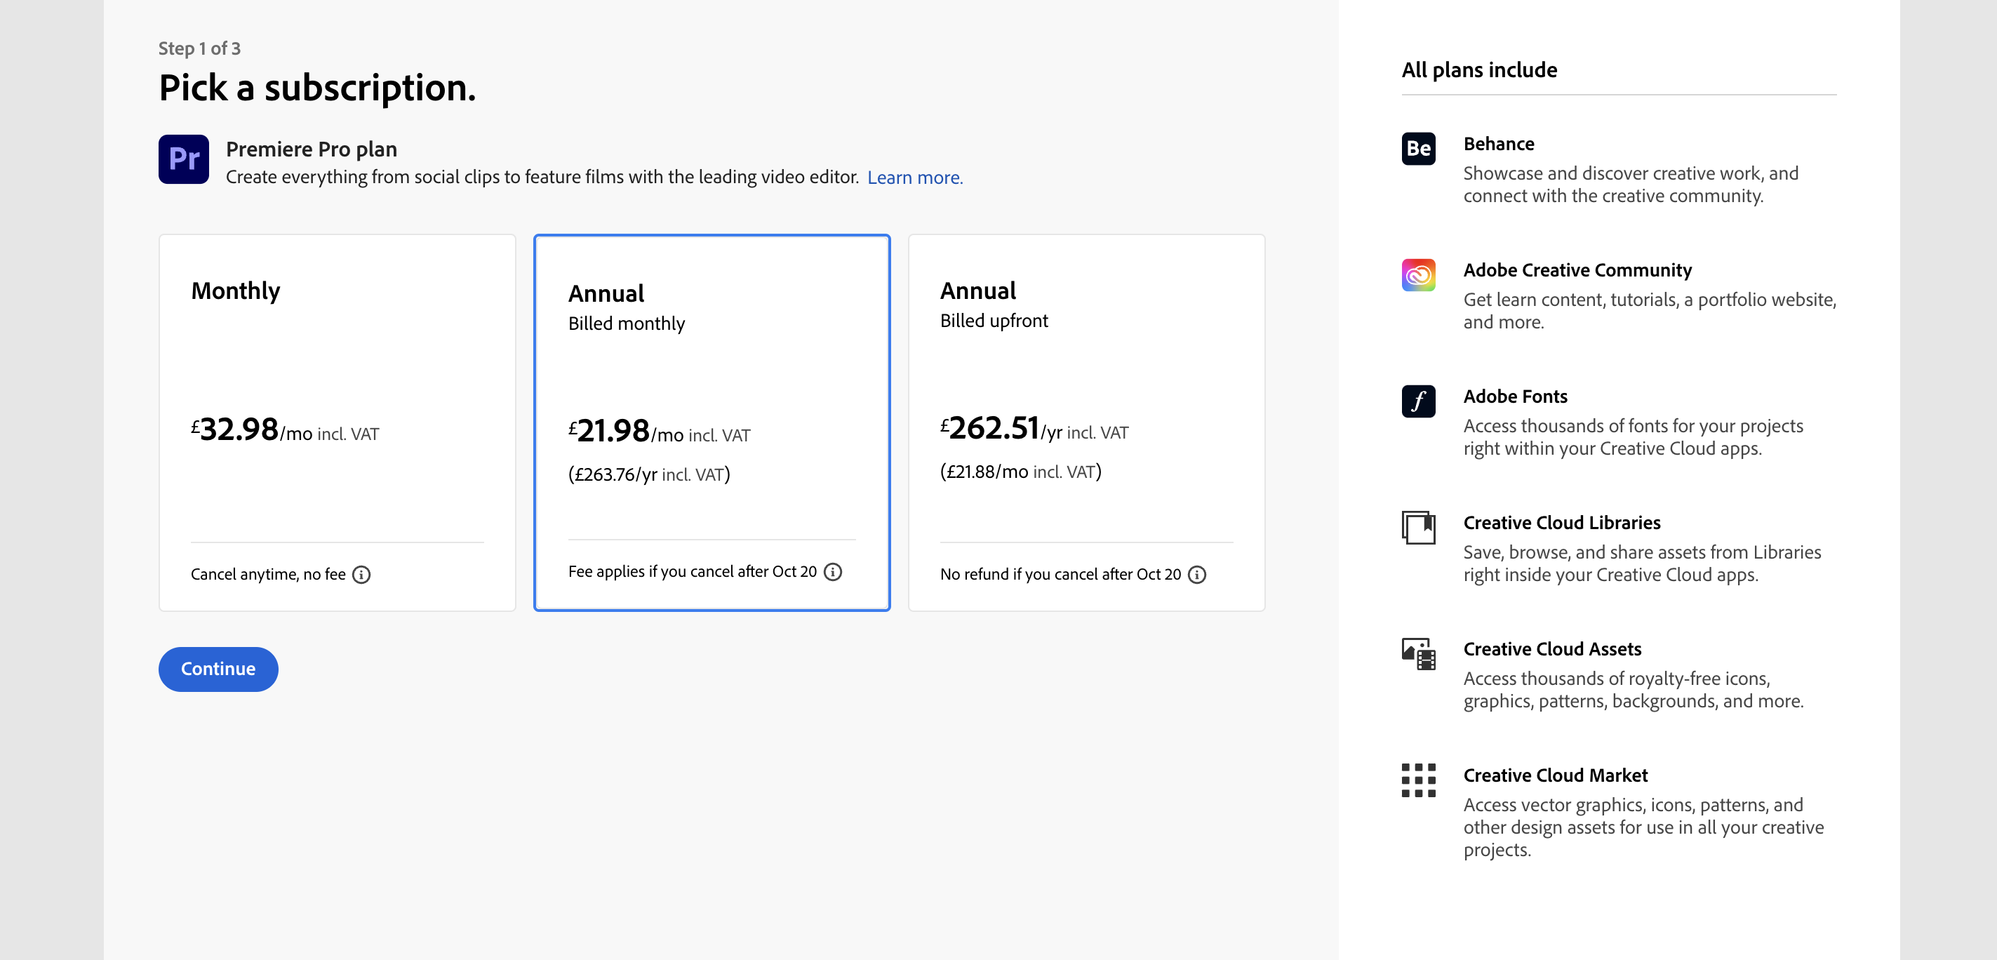Click the Creative Cloud Market grid icon

tap(1418, 780)
